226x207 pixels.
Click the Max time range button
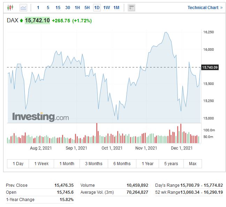tap(193, 164)
